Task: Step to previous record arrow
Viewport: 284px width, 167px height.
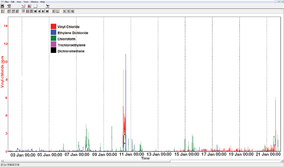Action: pos(39,11)
